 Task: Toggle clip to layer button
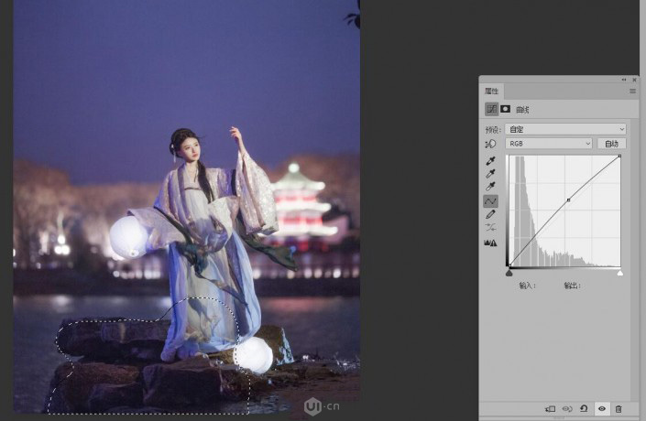(550, 408)
